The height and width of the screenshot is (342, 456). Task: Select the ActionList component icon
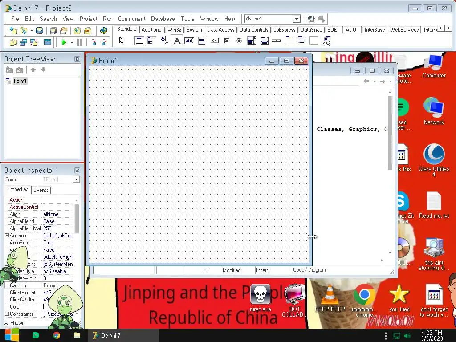326,41
